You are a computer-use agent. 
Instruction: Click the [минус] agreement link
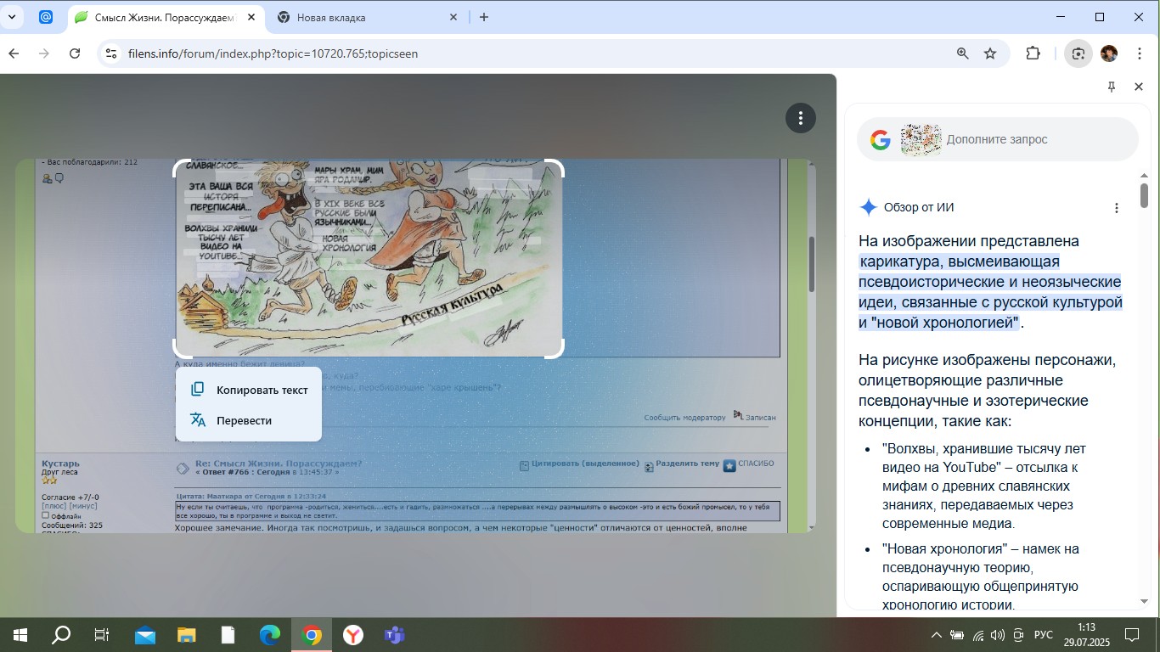click(82, 506)
